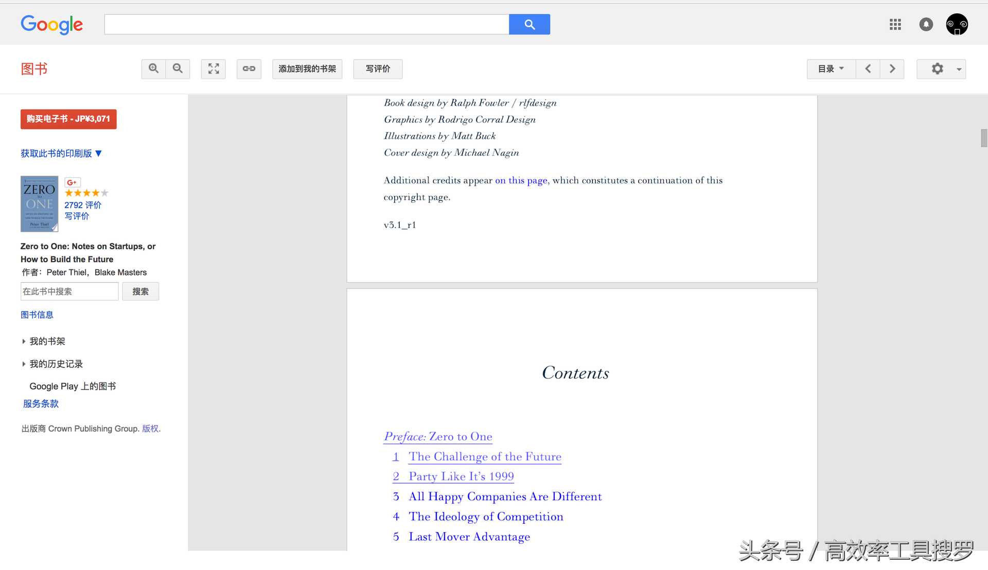
Task: Click the 搜索 button in sidebar
Action: point(140,291)
